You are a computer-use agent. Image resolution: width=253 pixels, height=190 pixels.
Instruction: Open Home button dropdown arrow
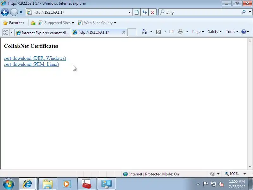[151, 32]
